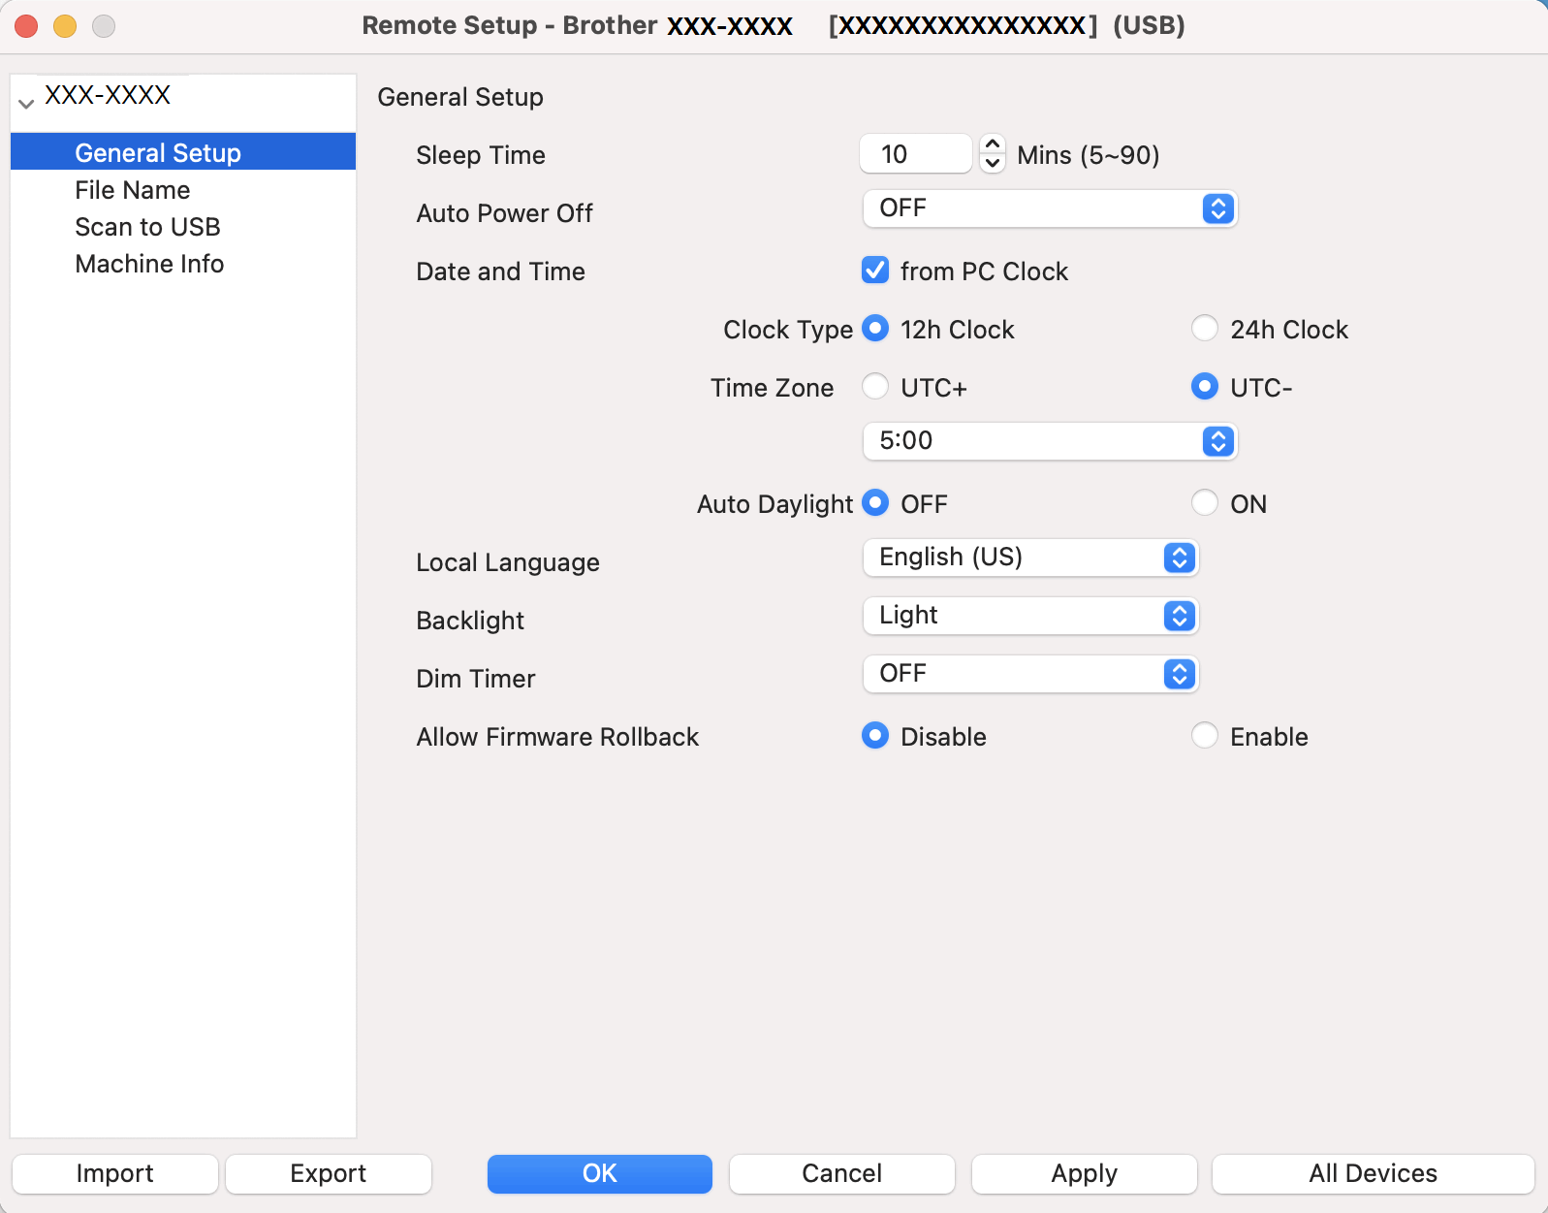Select Enable for Firmware Rollback
Image resolution: width=1548 pixels, height=1213 pixels.
(x=1205, y=736)
